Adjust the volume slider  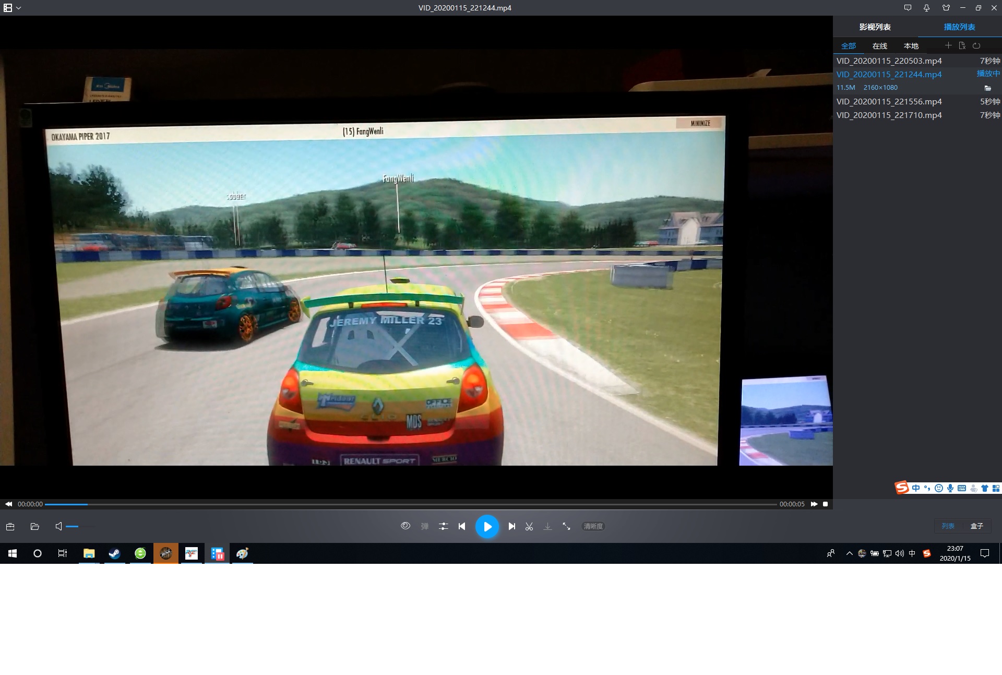81,526
